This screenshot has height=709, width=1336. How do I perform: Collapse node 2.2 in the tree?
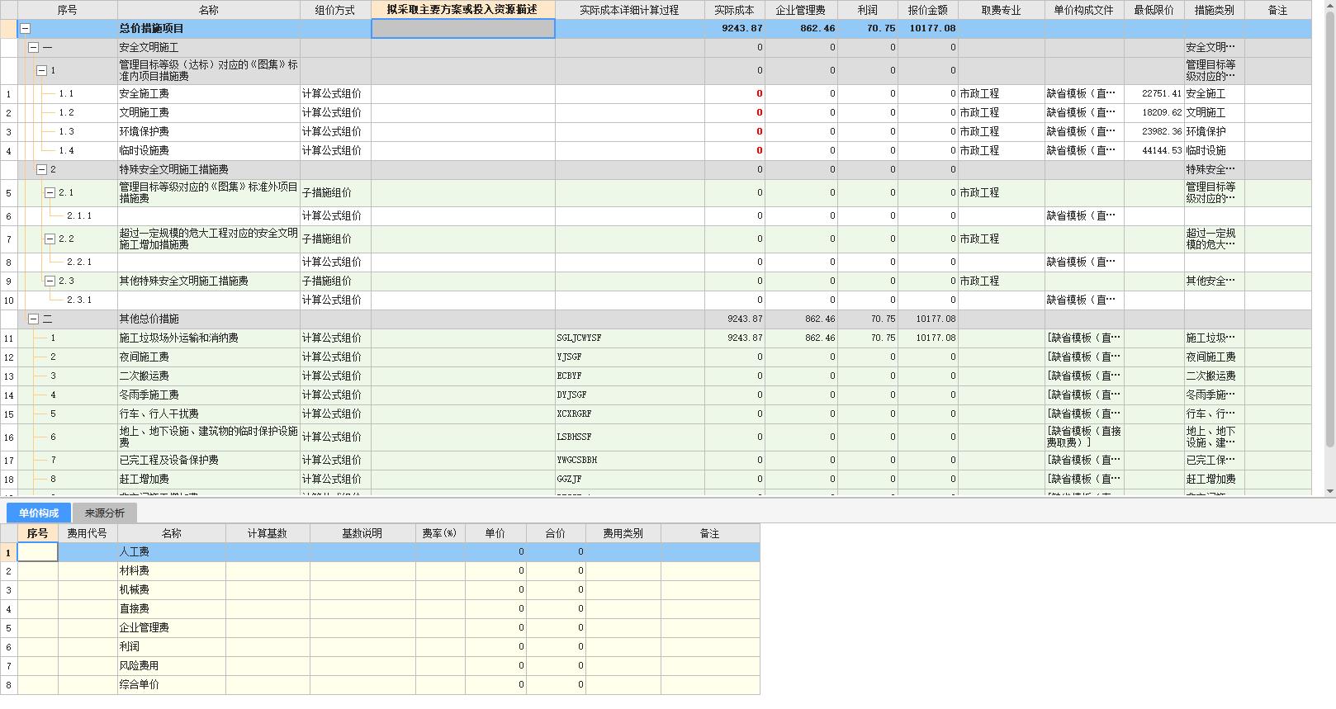coord(50,239)
